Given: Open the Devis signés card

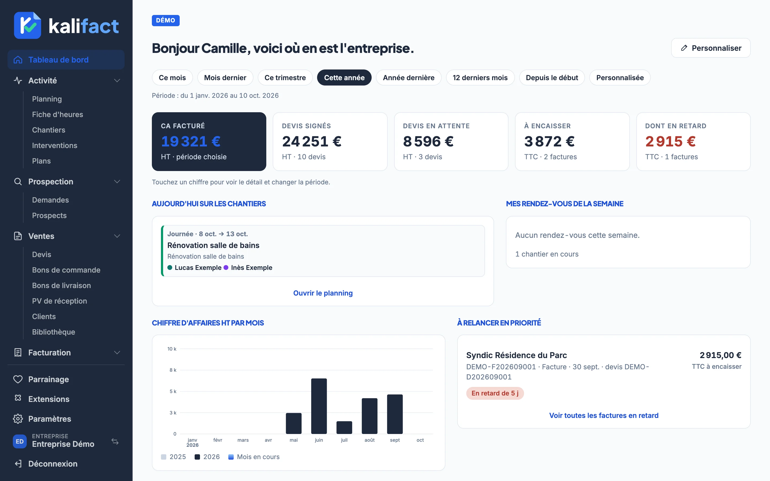Looking at the screenshot, I should tap(330, 142).
